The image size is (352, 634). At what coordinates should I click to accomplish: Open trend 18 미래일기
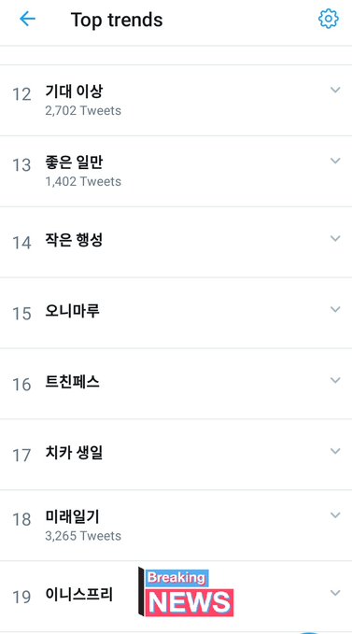pos(176,526)
